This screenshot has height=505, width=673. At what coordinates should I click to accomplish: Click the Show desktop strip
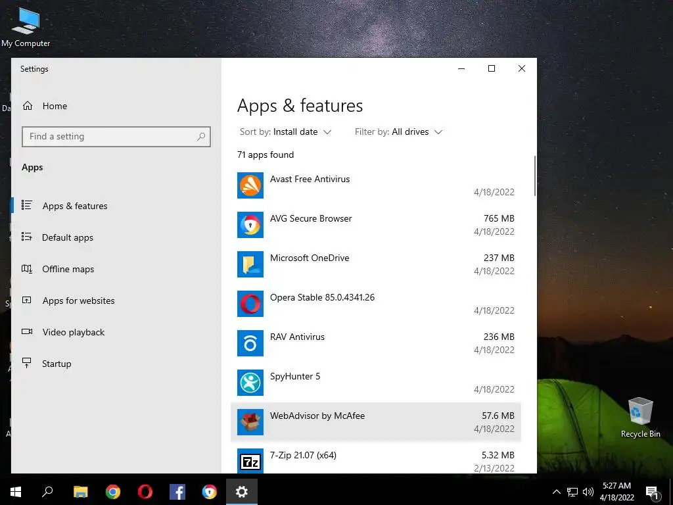tap(671, 492)
